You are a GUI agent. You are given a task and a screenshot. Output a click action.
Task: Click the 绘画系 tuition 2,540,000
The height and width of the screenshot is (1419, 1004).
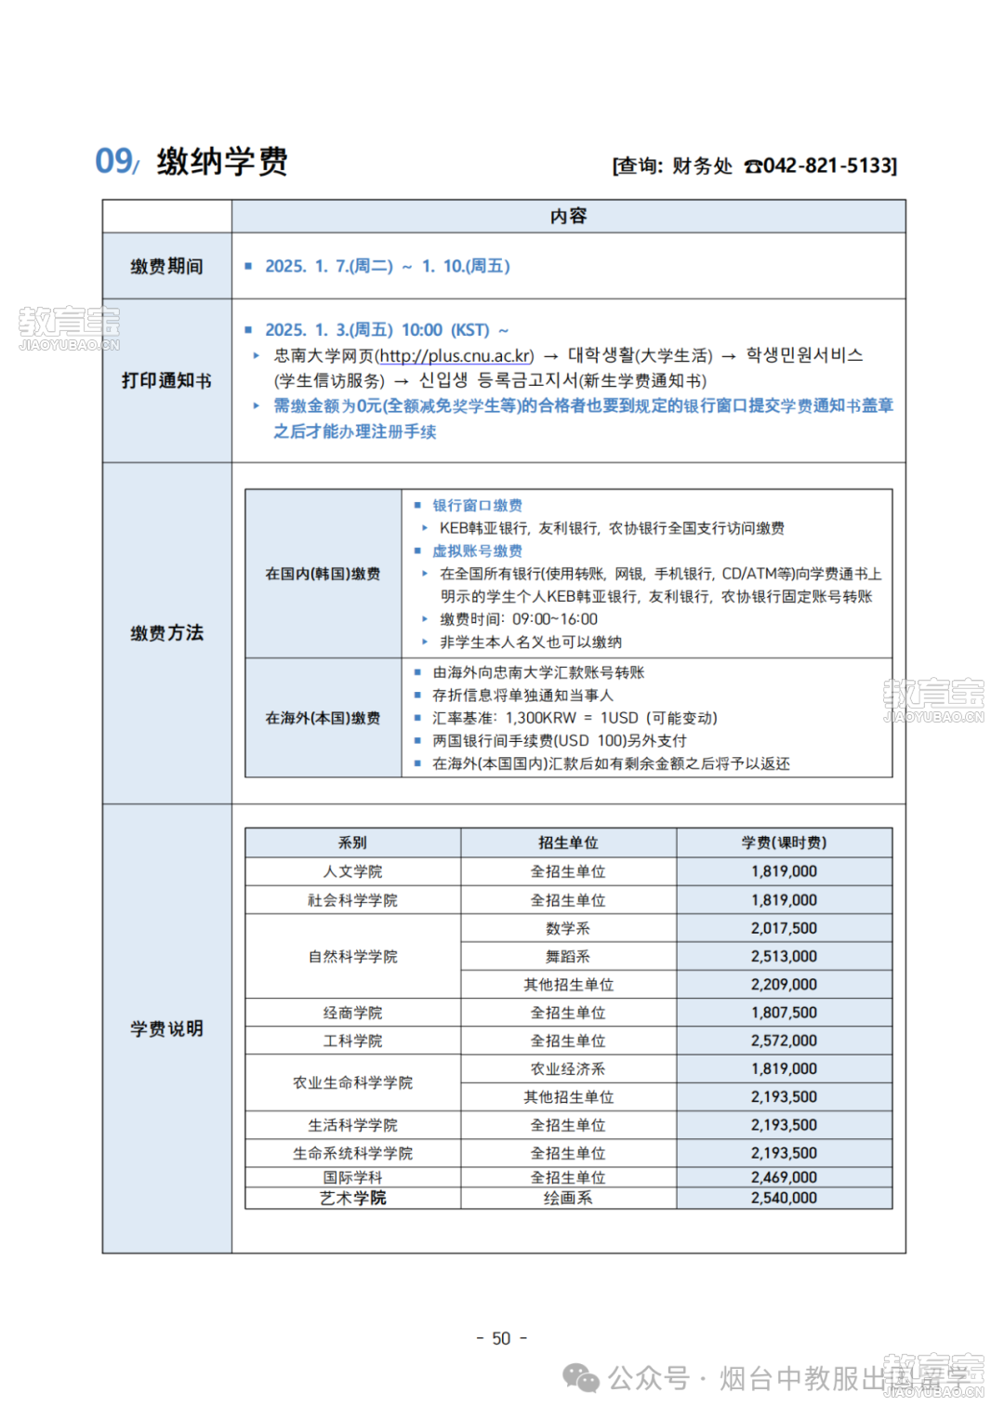[785, 1198]
